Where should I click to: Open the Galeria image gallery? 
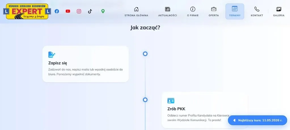279,12
